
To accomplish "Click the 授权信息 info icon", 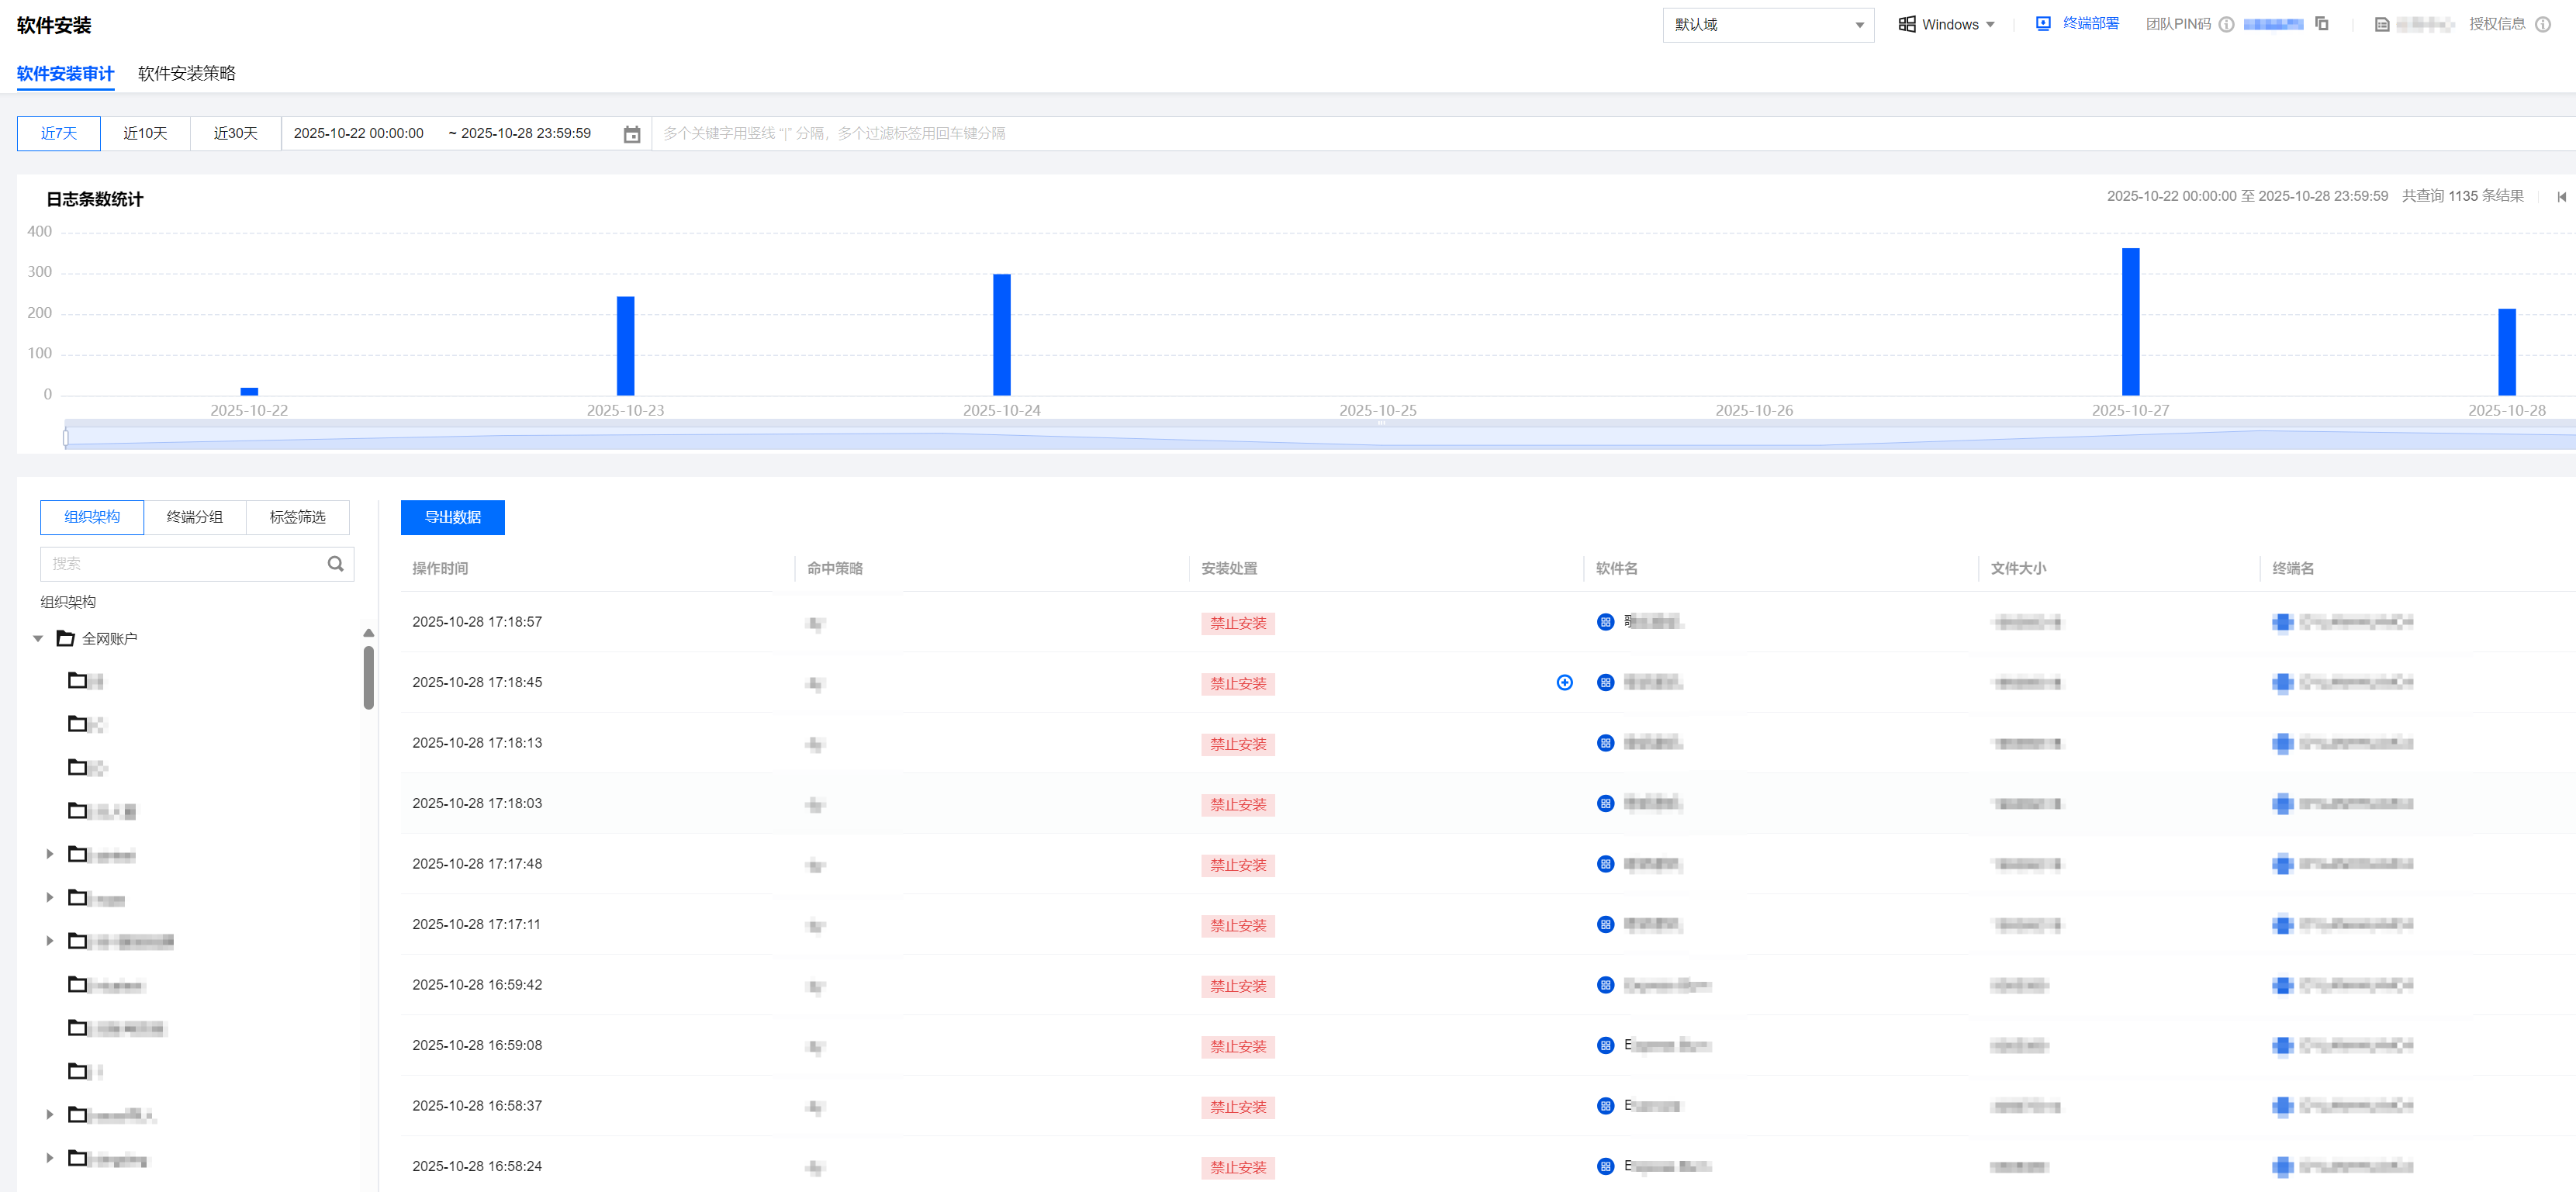I will [2542, 25].
